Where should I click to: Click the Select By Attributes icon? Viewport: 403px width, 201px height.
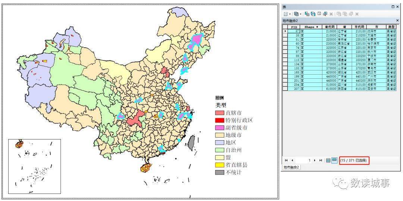[307, 14]
